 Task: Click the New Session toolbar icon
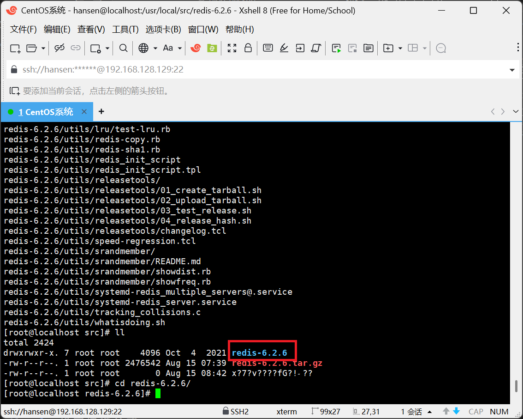[x=15, y=48]
